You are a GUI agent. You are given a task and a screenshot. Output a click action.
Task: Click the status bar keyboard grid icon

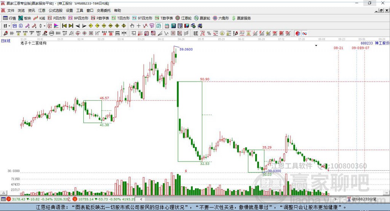pyautogui.click(x=3, y=199)
